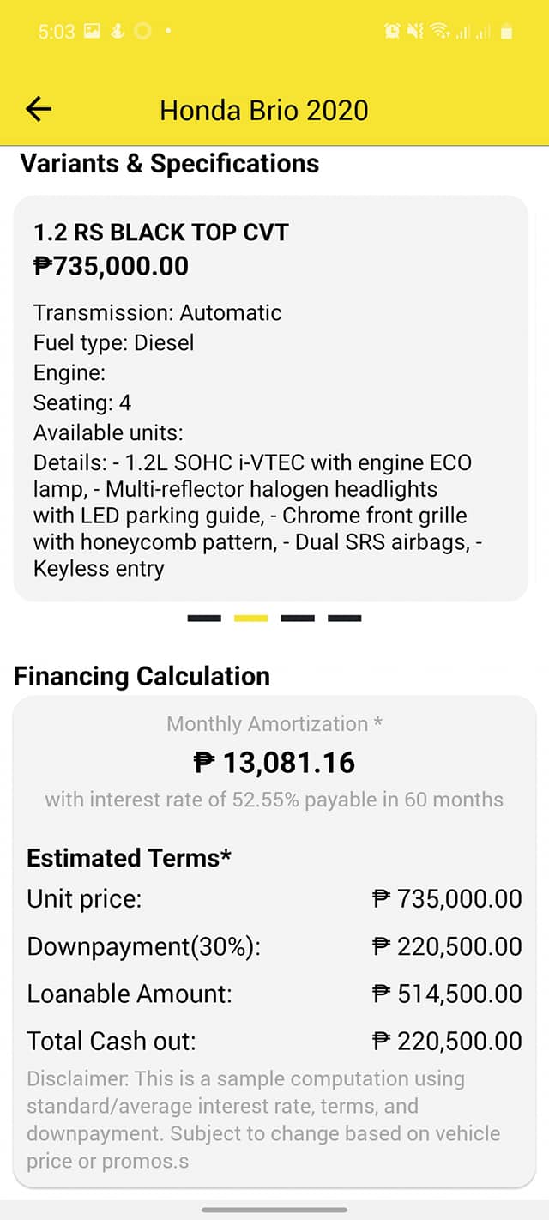This screenshot has height=1220, width=549.
Task: Select the fourth variant page indicator
Action: click(345, 618)
